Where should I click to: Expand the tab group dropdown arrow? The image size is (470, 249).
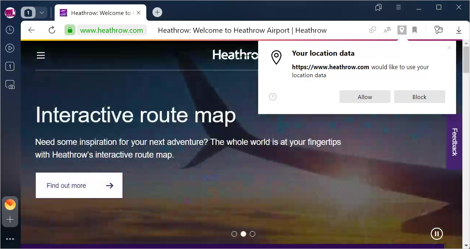42,13
